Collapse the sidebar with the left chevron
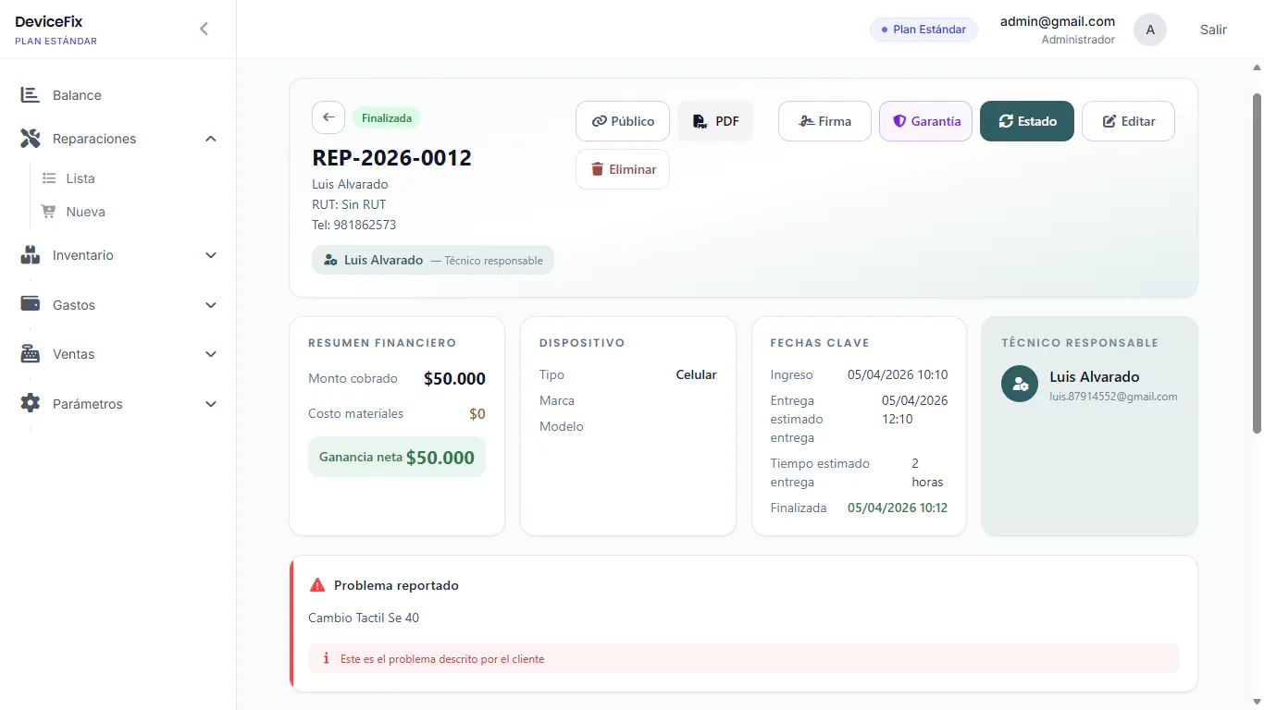 (204, 29)
